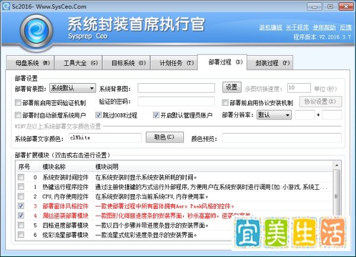Uncheck module 3 部署窗体风格控件 checkbox
Screen dimensions: 356x257
21,206
